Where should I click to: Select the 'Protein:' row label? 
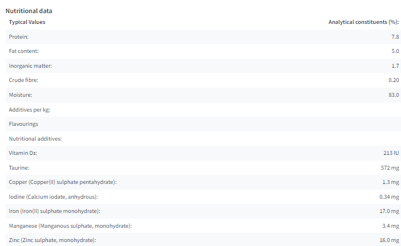(19, 37)
